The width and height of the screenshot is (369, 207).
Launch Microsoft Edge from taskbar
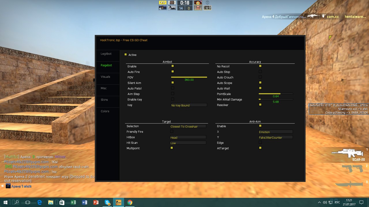(39, 202)
